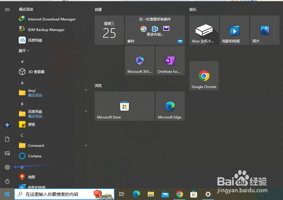This screenshot has height=200, width=283.
Task: Open OneNote tile
Action: (x=170, y=61)
